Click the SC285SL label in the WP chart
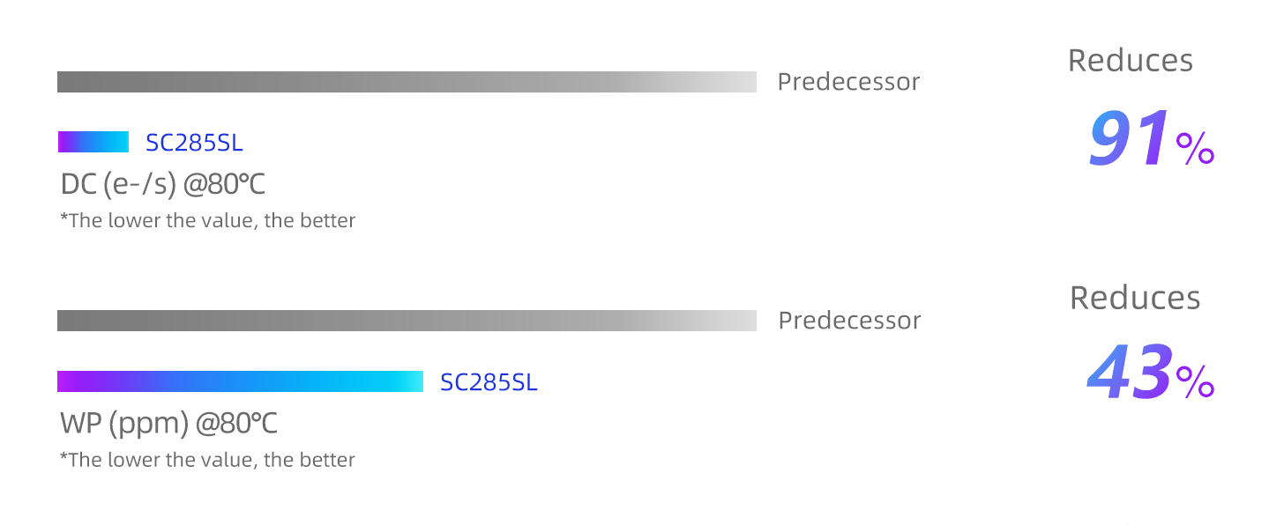 click(x=489, y=382)
